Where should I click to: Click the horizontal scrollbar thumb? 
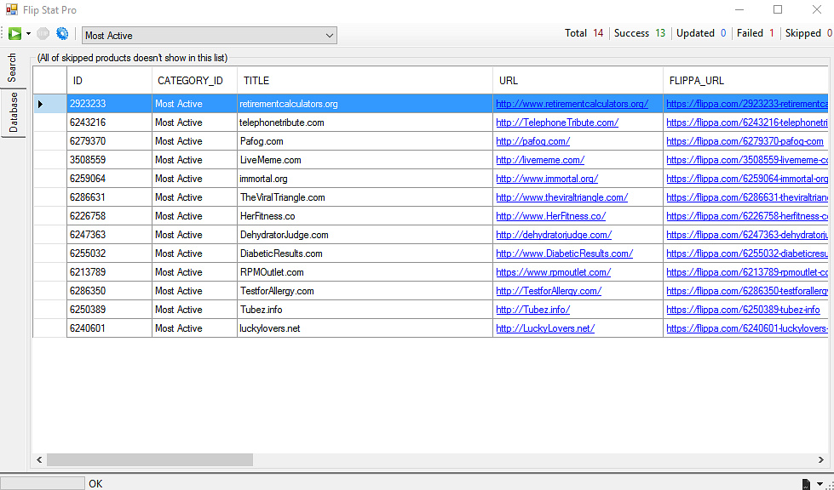tap(150, 459)
